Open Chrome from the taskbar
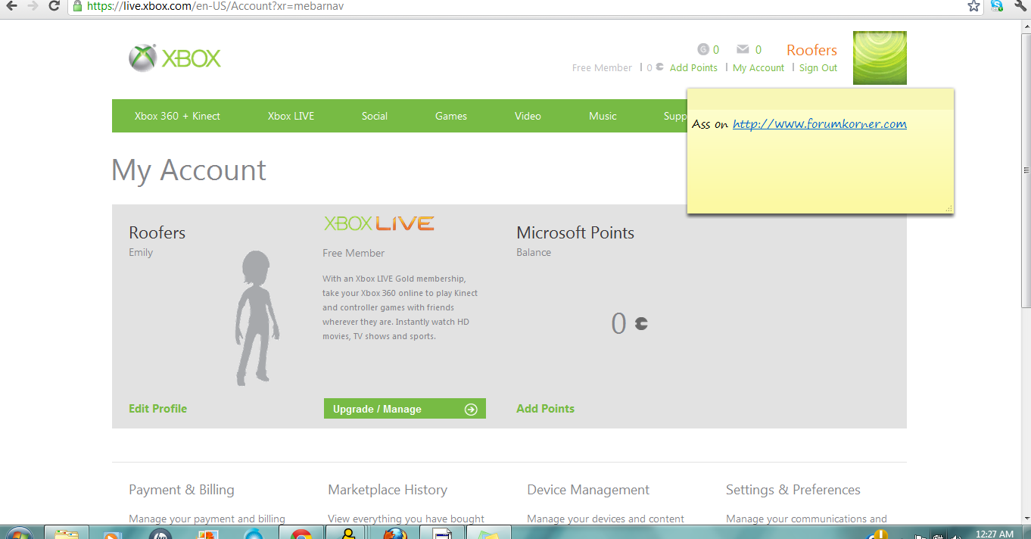The width and height of the screenshot is (1031, 539). point(301,533)
